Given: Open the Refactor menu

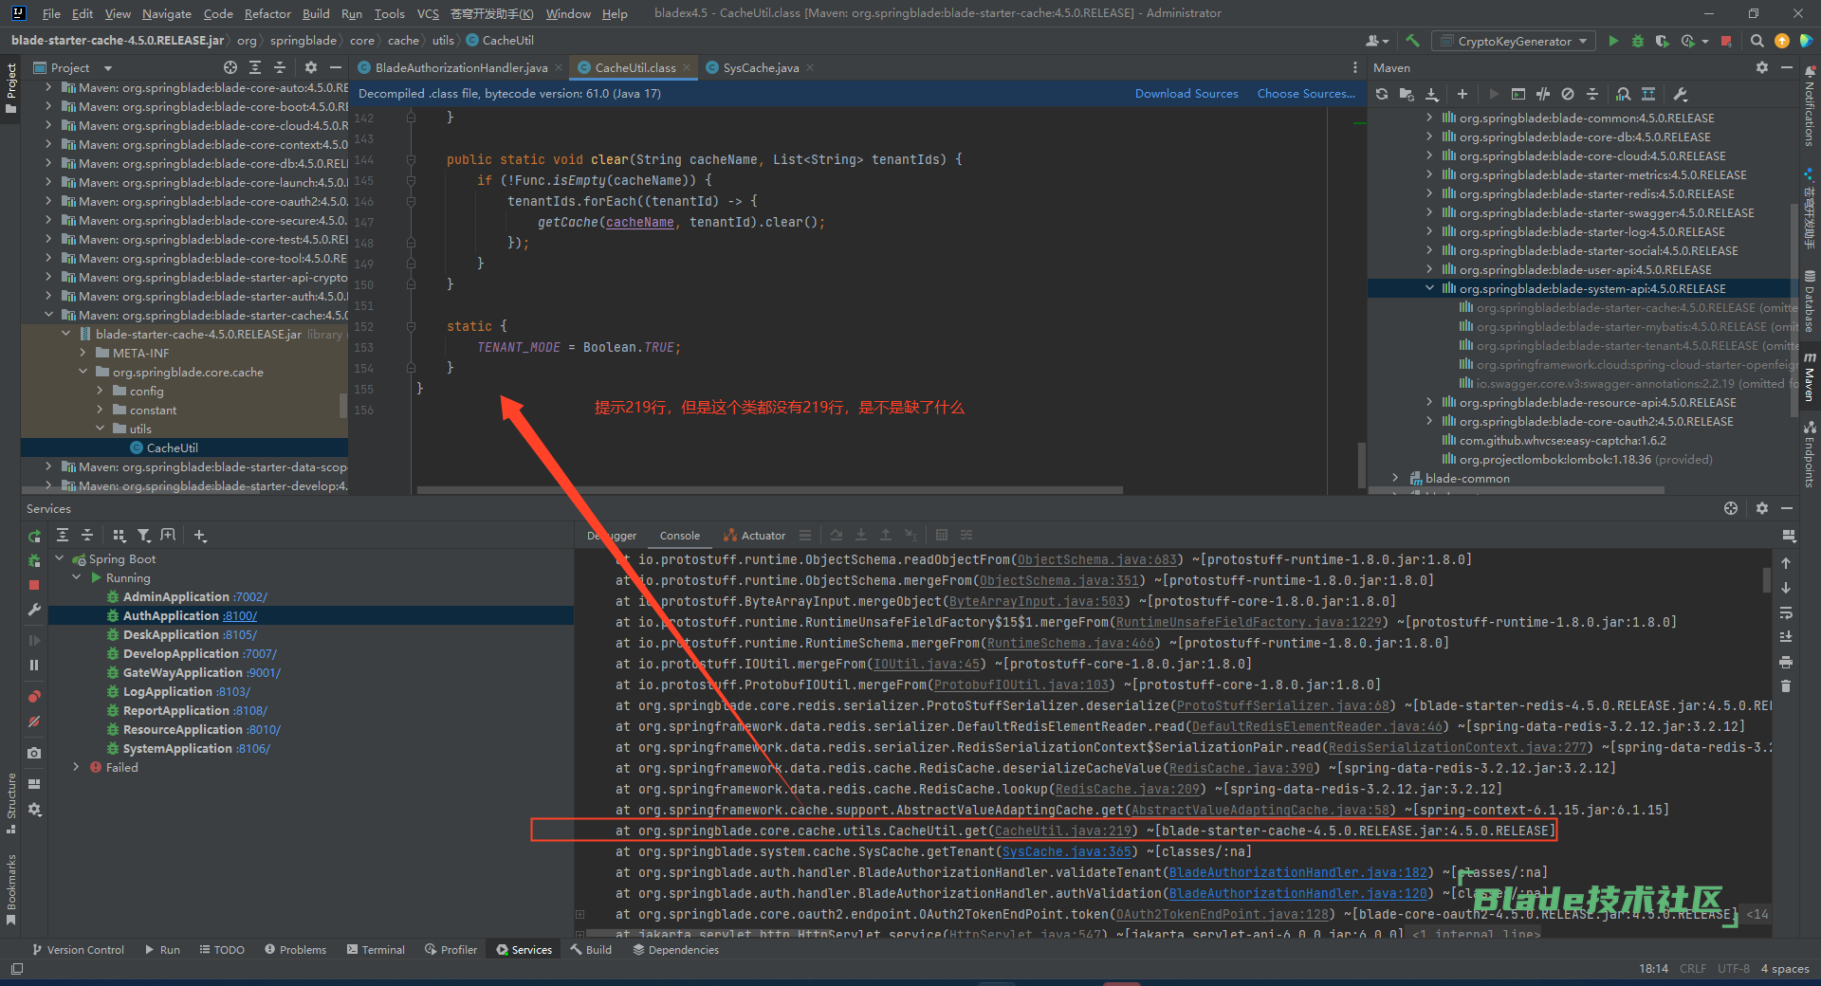Looking at the screenshot, I should 267,13.
